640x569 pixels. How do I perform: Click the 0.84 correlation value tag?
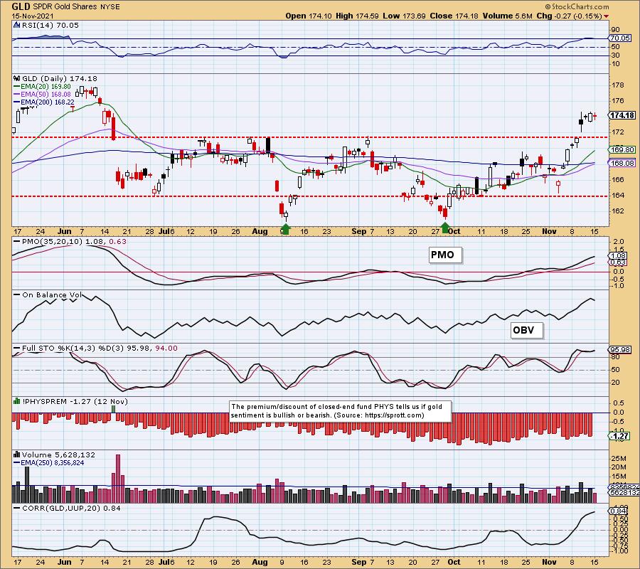point(619,511)
